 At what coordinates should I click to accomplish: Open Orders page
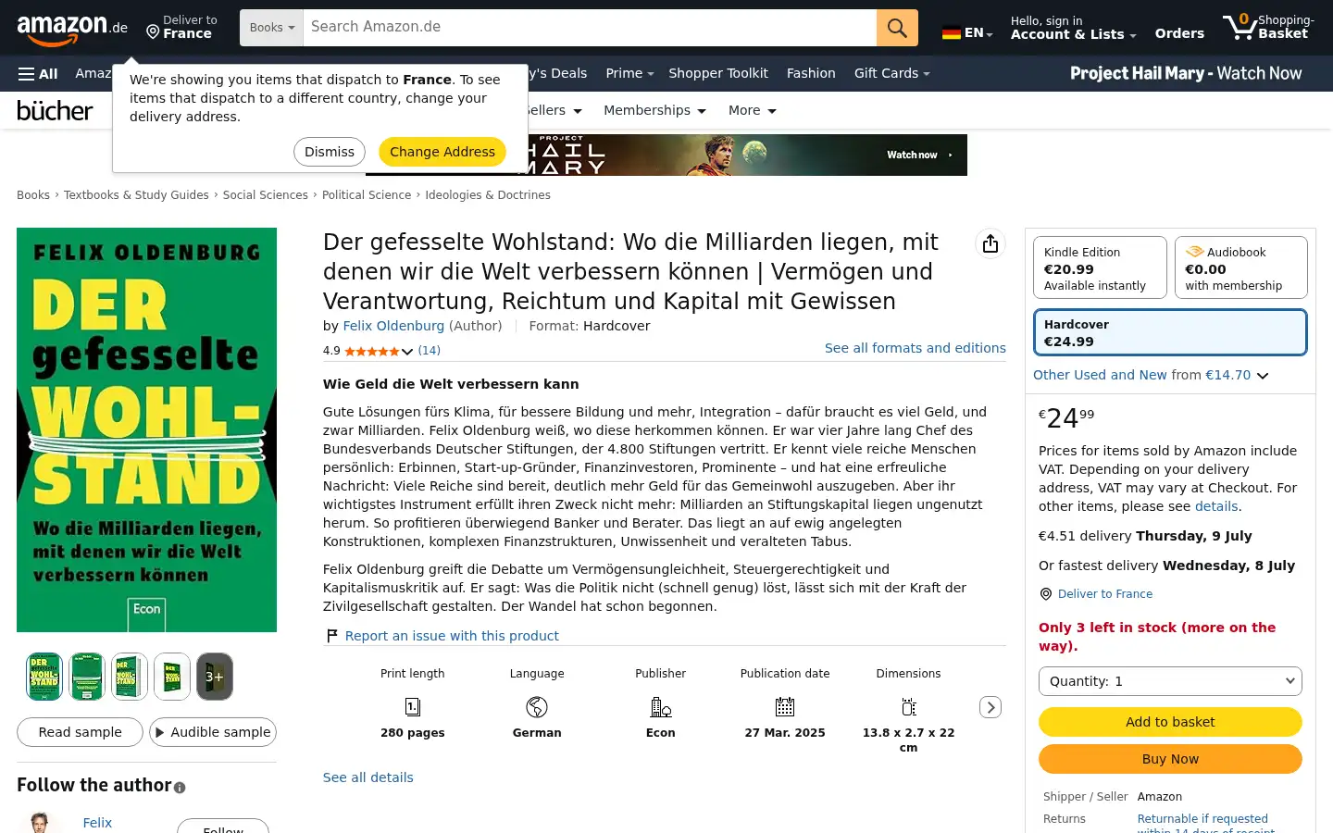coord(1179,33)
